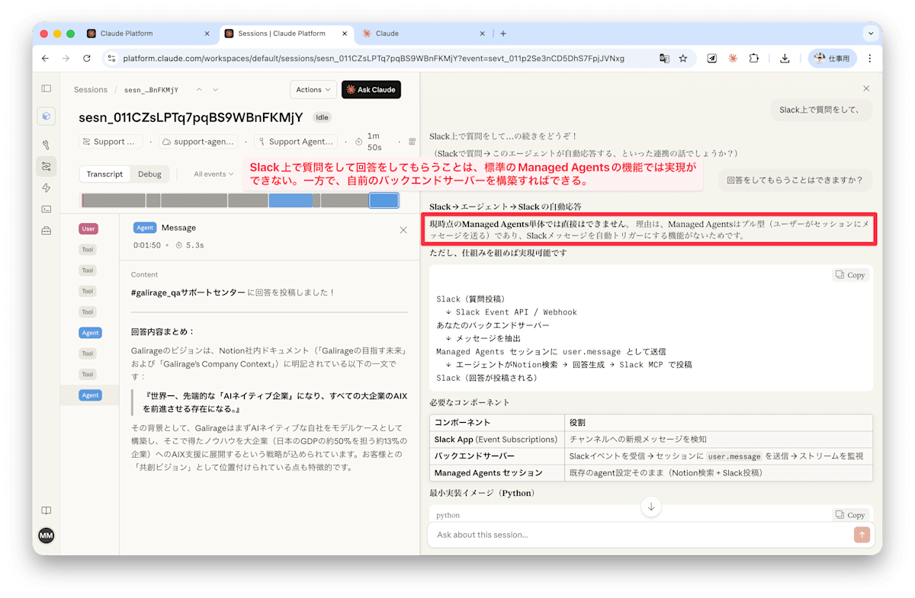
Task: Open a new browser tab
Action: click(503, 34)
